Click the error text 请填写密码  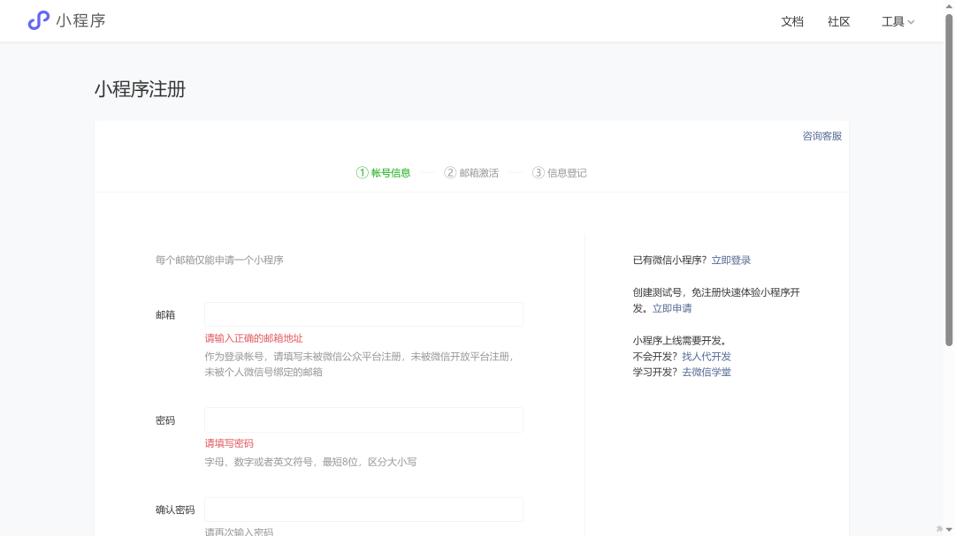tap(229, 443)
